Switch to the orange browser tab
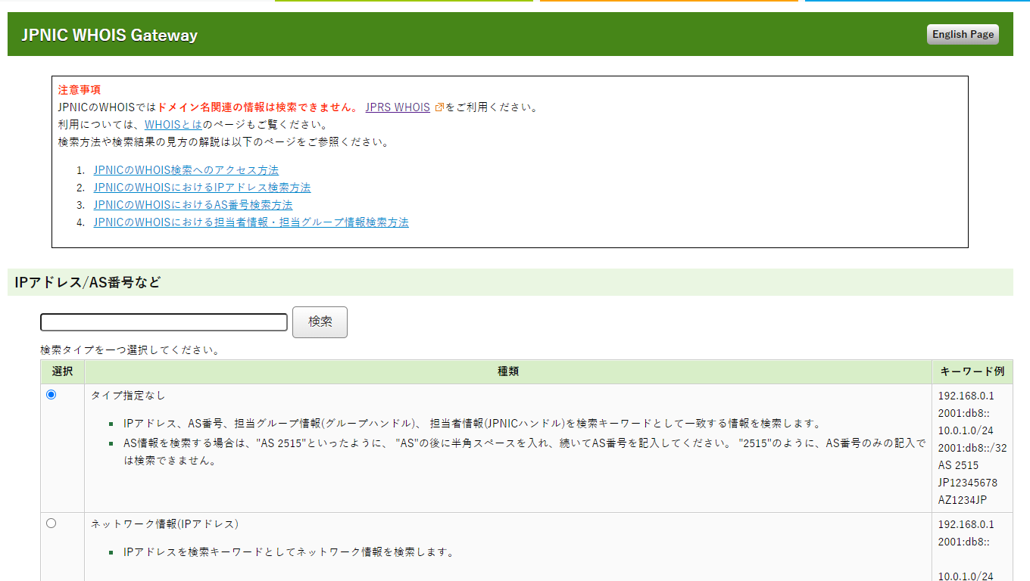The height and width of the screenshot is (581, 1030). [x=668, y=2]
